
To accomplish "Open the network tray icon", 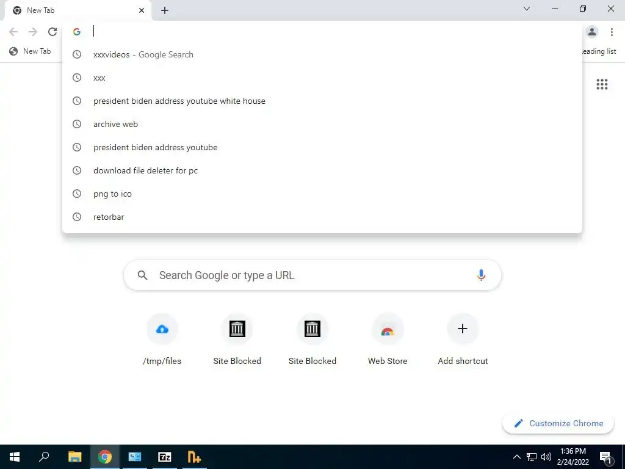I will point(532,457).
